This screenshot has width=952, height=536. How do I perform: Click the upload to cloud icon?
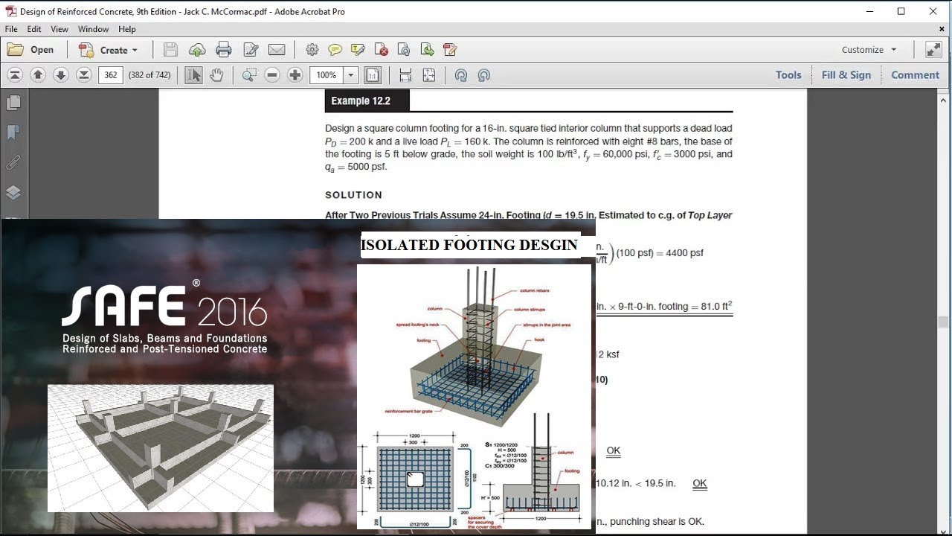pyautogui.click(x=197, y=50)
